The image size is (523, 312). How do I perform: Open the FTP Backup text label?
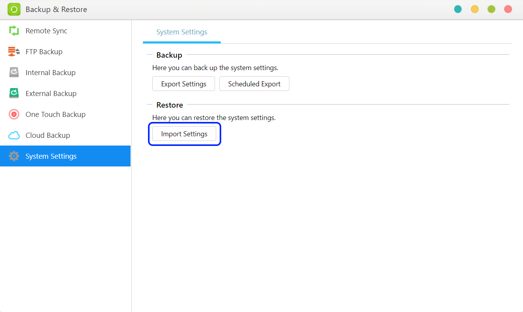point(44,52)
